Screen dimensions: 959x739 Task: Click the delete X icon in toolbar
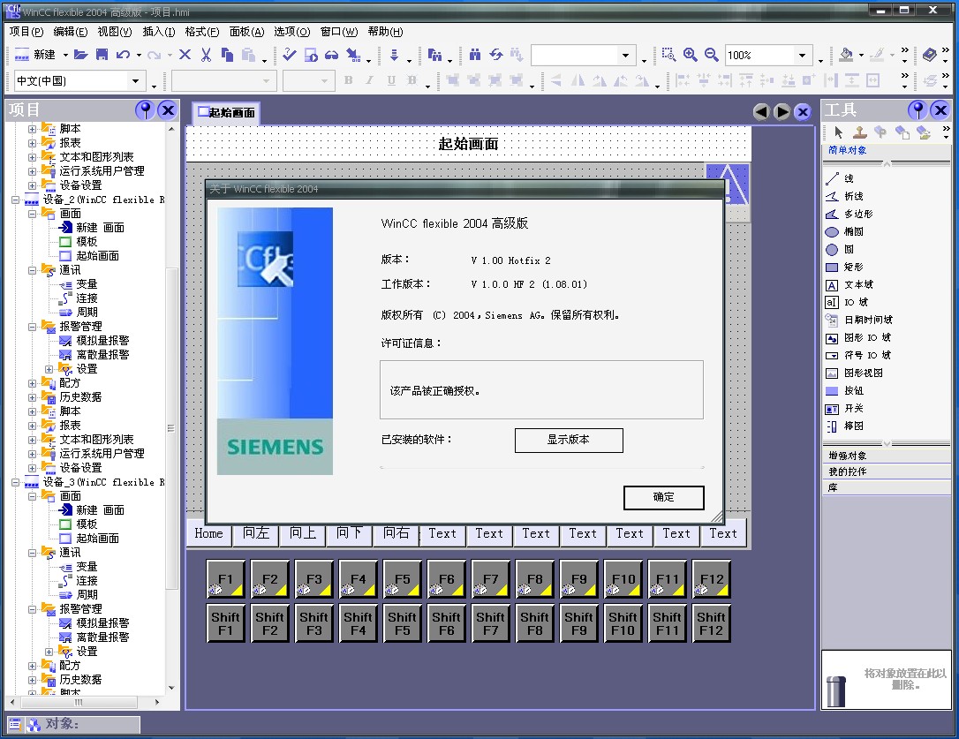click(x=185, y=55)
